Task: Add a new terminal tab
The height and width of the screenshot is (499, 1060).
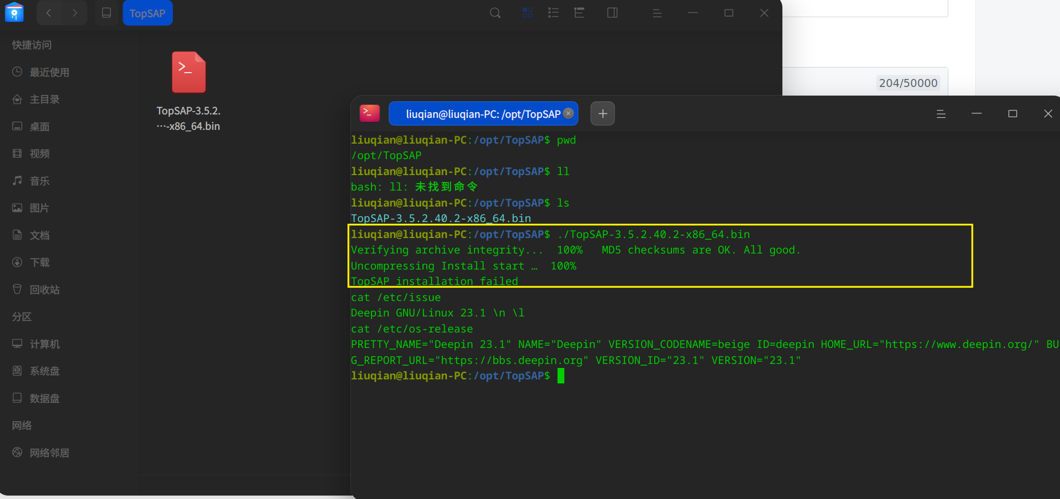Action: pos(603,114)
